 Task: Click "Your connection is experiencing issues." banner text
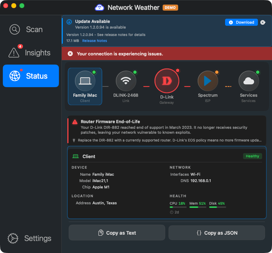[120, 54]
